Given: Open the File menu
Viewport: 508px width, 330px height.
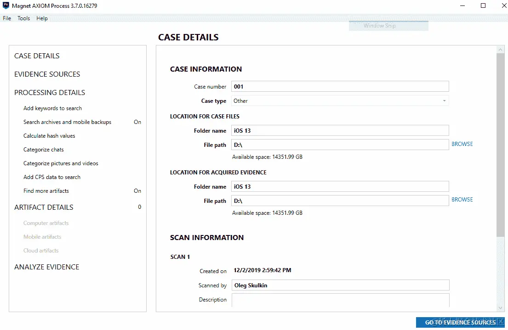Looking at the screenshot, I should [7, 18].
